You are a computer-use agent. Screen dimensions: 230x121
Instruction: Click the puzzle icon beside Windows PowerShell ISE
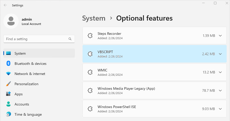90,109
